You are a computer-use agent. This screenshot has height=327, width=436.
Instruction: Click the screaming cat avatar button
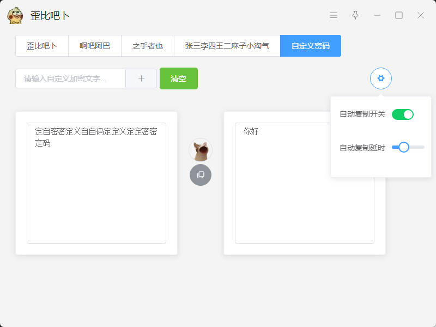[x=201, y=150]
